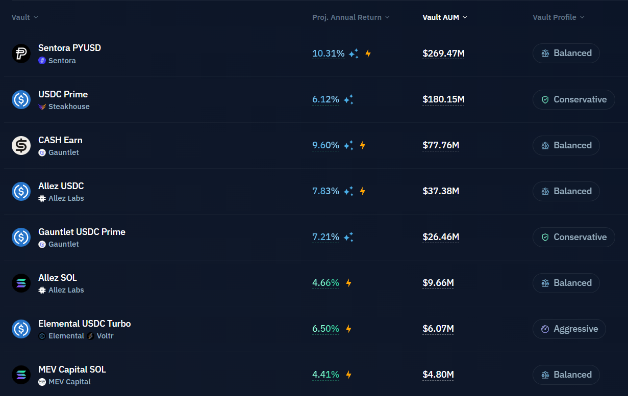Open the Sentora PYUSD vault
Viewport: 628px width, 396px height.
click(69, 48)
